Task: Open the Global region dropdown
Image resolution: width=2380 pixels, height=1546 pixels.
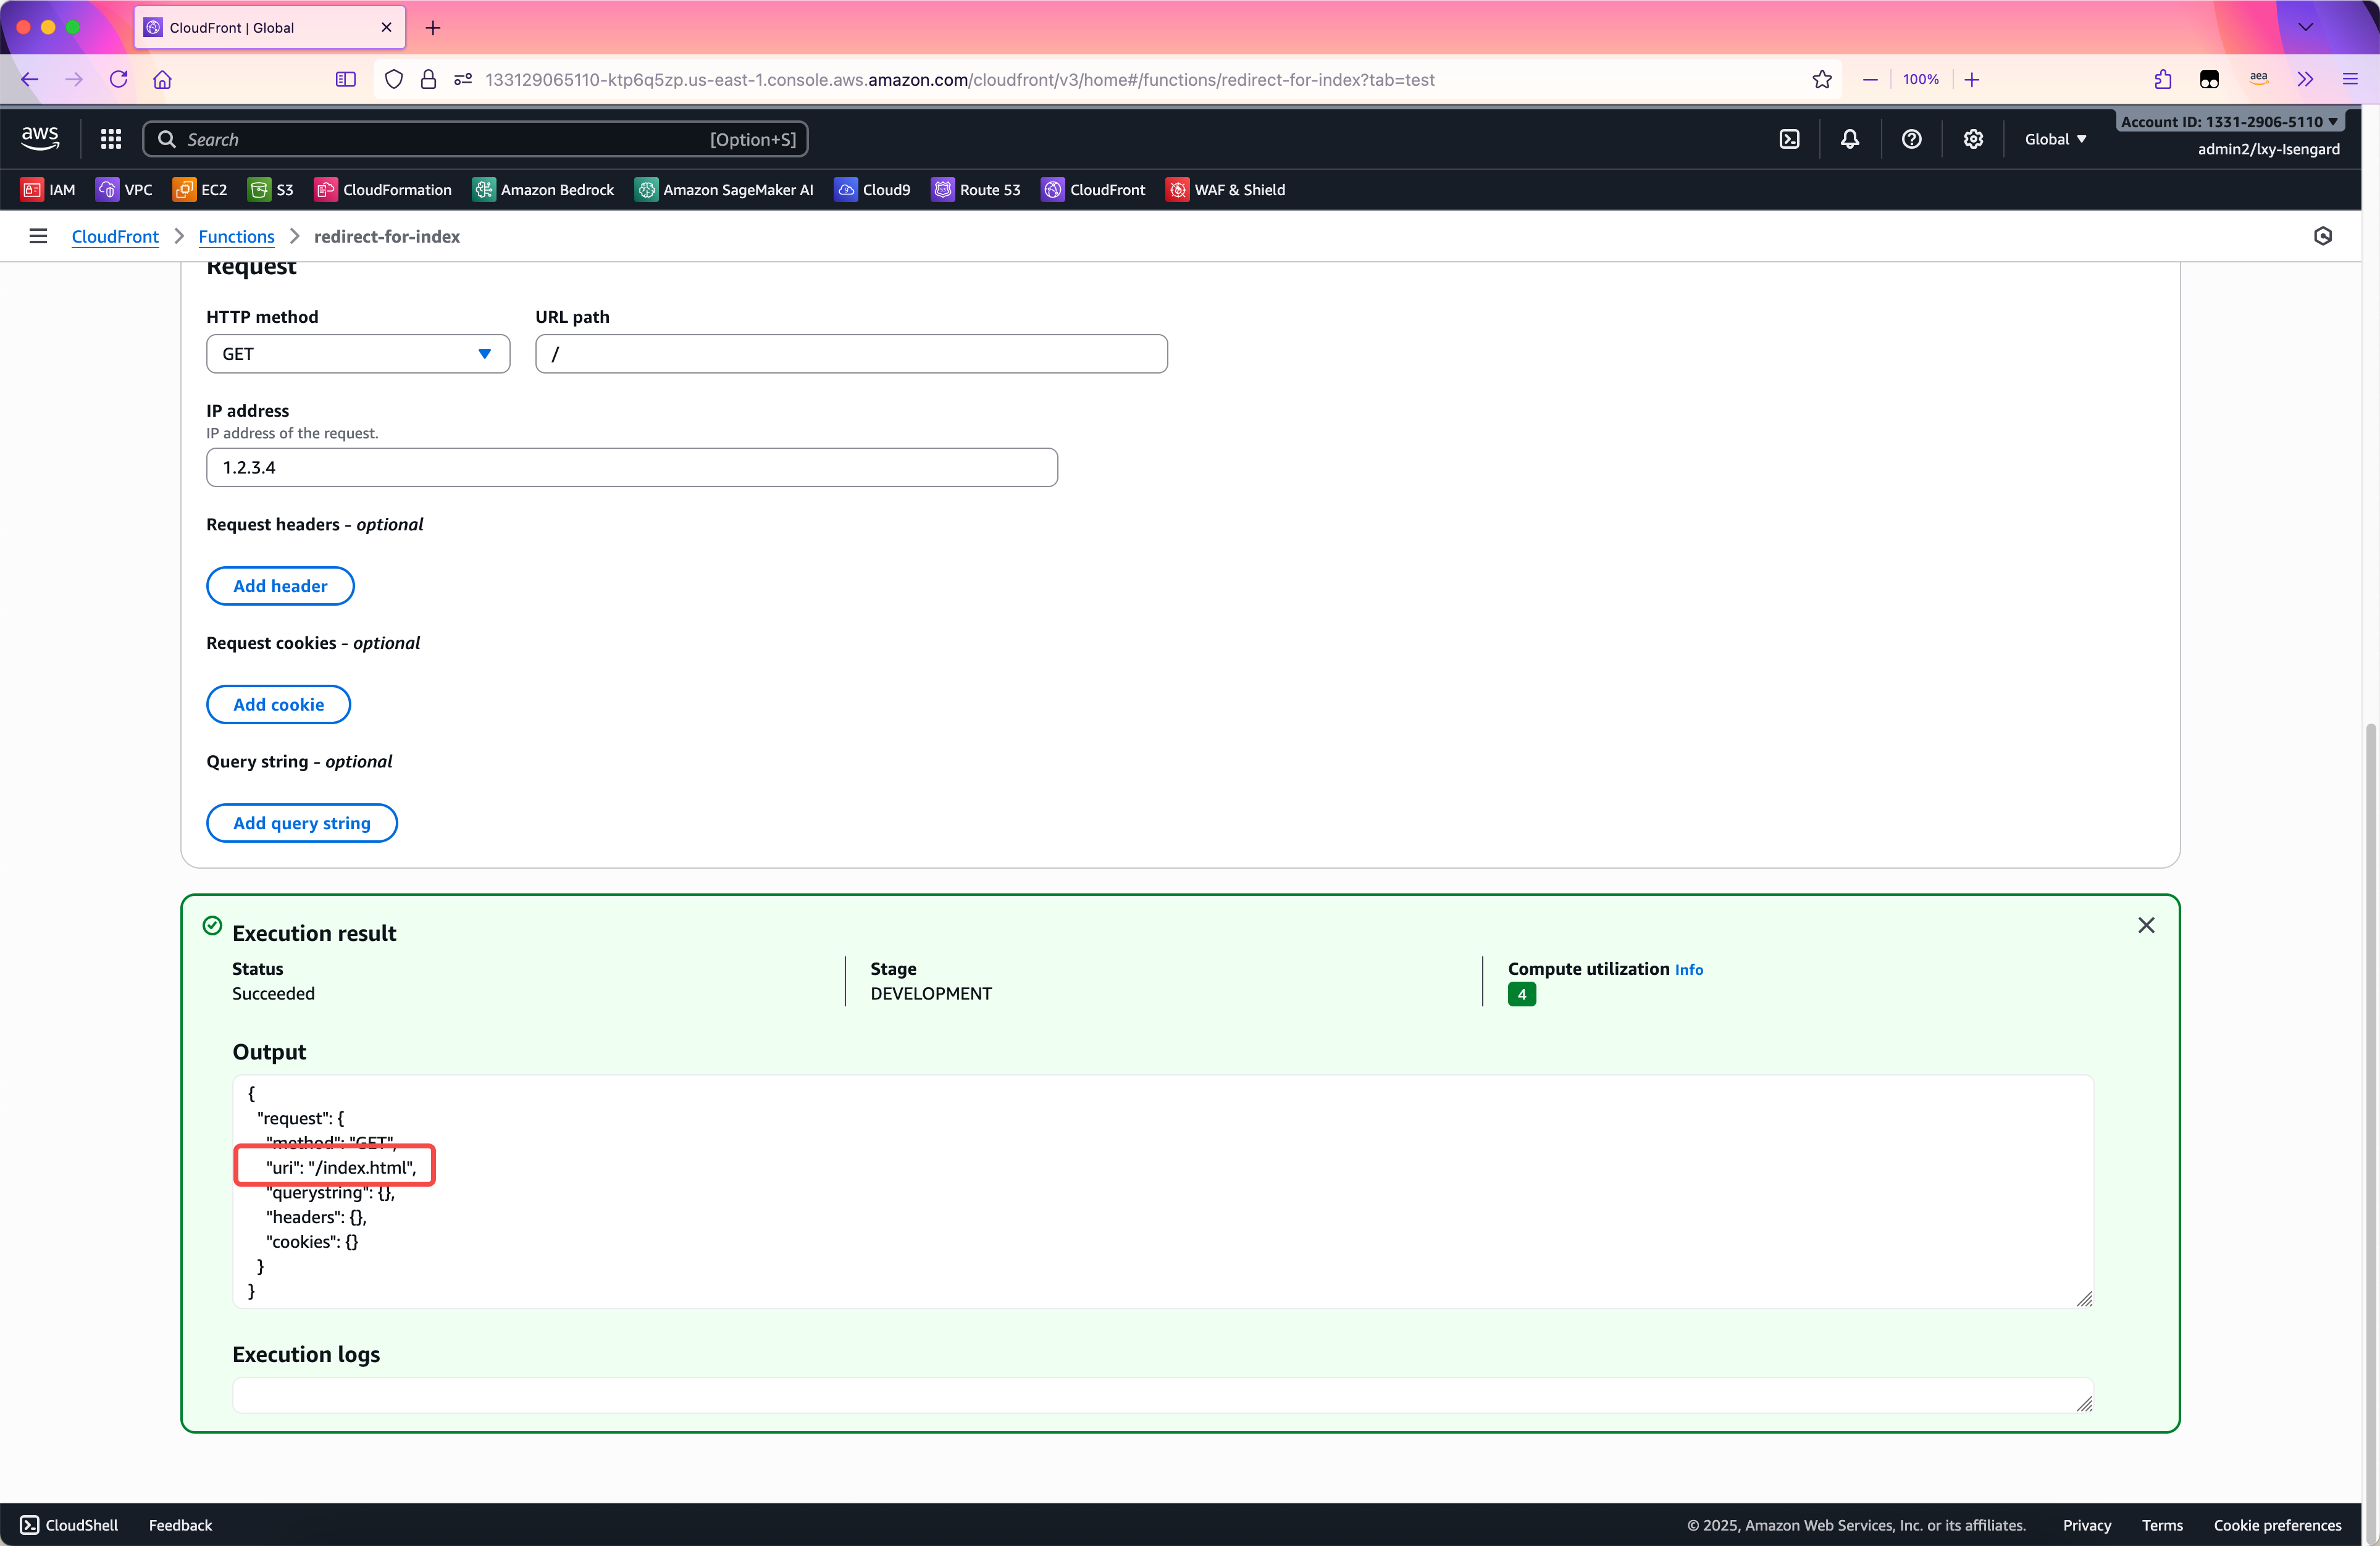Action: [2055, 139]
